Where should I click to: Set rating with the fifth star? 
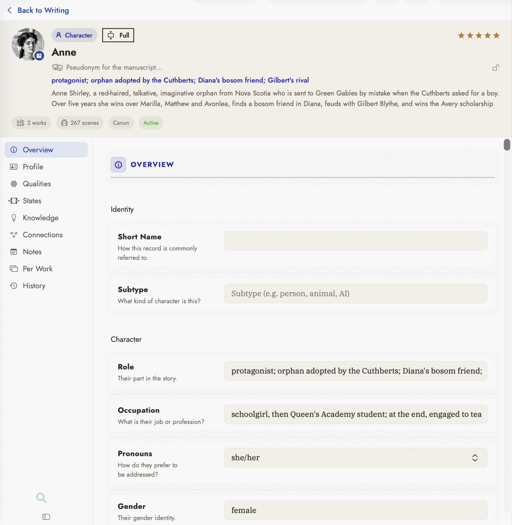(x=496, y=35)
